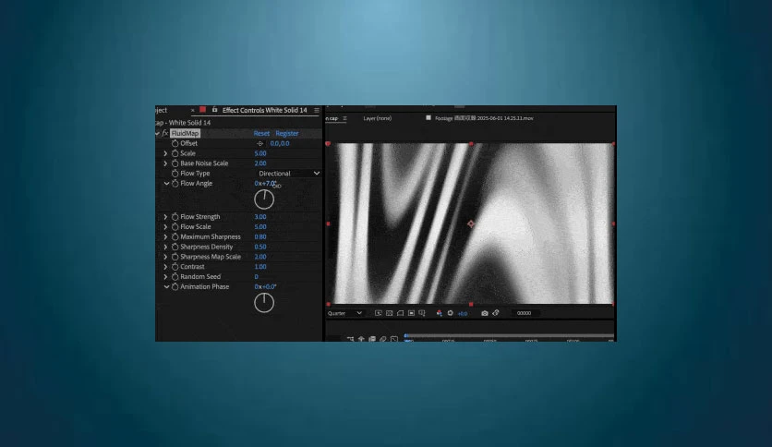The height and width of the screenshot is (447, 772).
Task: Toggle stopwatch for Flow Angle
Action: click(175, 183)
